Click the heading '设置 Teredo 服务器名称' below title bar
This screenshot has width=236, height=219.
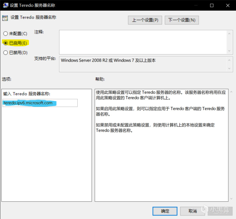pyautogui.click(x=33, y=17)
